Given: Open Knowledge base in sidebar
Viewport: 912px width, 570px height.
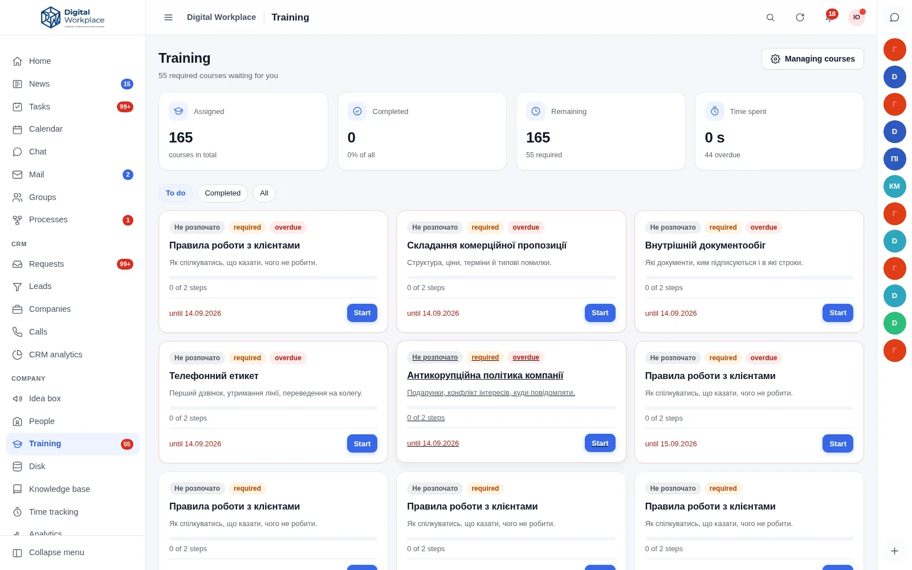Looking at the screenshot, I should [x=72, y=489].
